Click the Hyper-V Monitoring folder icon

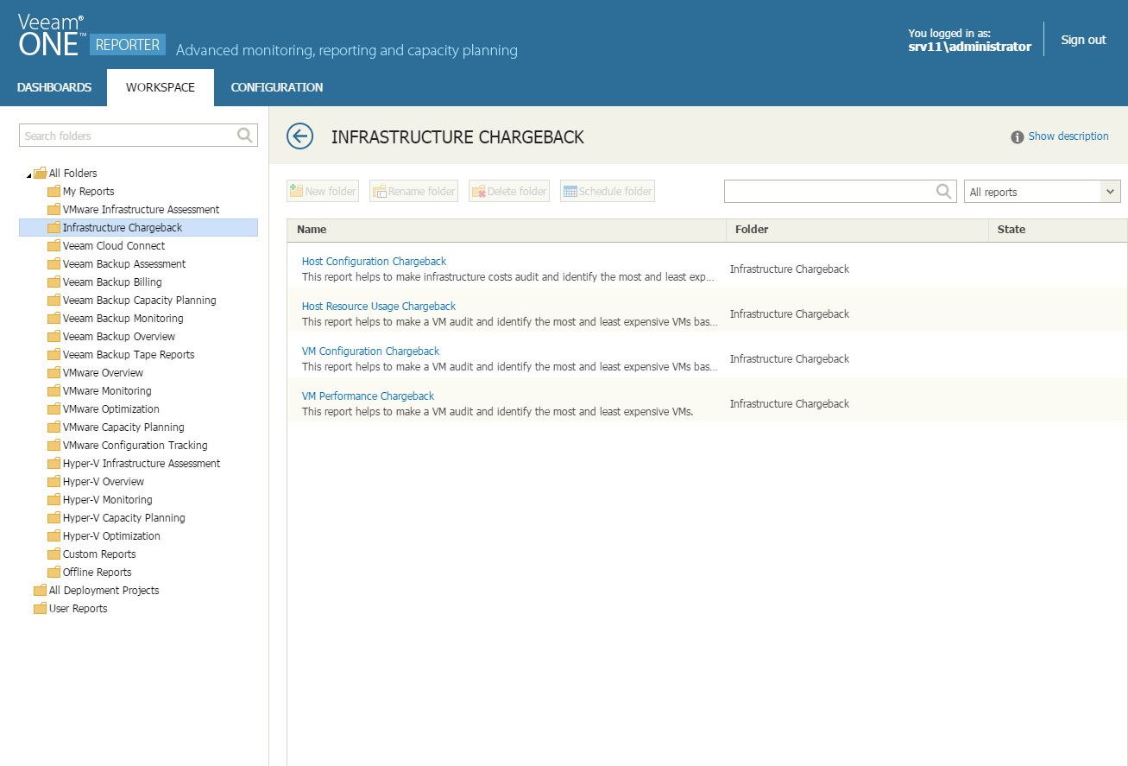click(x=54, y=499)
